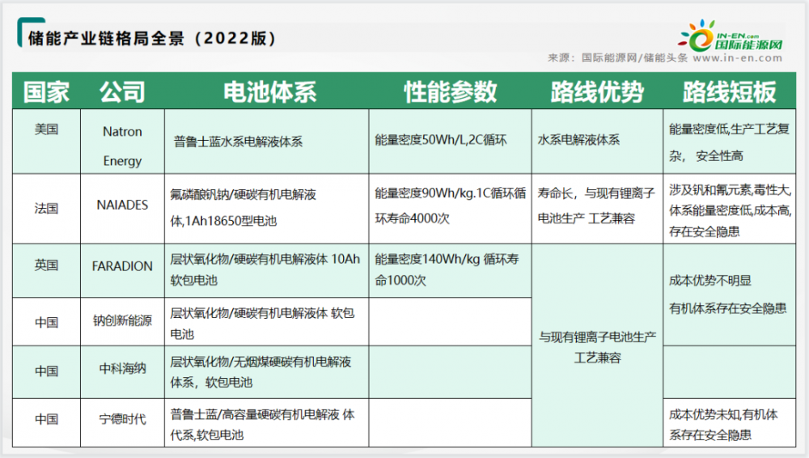Select the 美国 country cell
The image size is (809, 458).
[46, 129]
